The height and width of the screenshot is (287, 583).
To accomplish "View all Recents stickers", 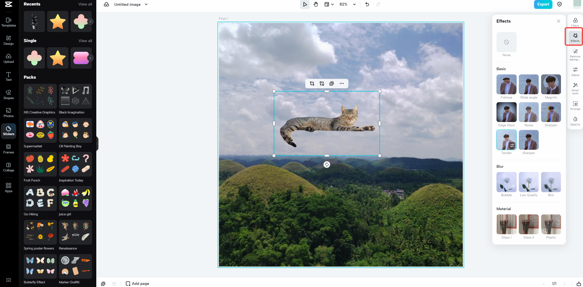I will 85,4.
